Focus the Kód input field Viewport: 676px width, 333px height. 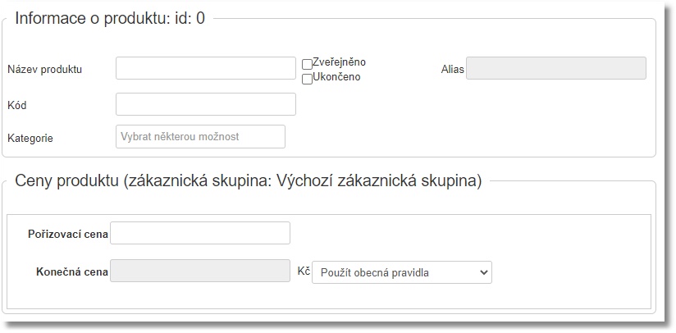pyautogui.click(x=205, y=104)
